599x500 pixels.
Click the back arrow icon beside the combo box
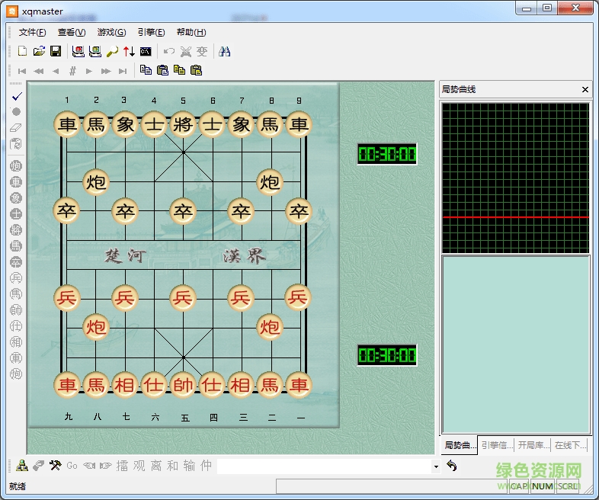[452, 466]
